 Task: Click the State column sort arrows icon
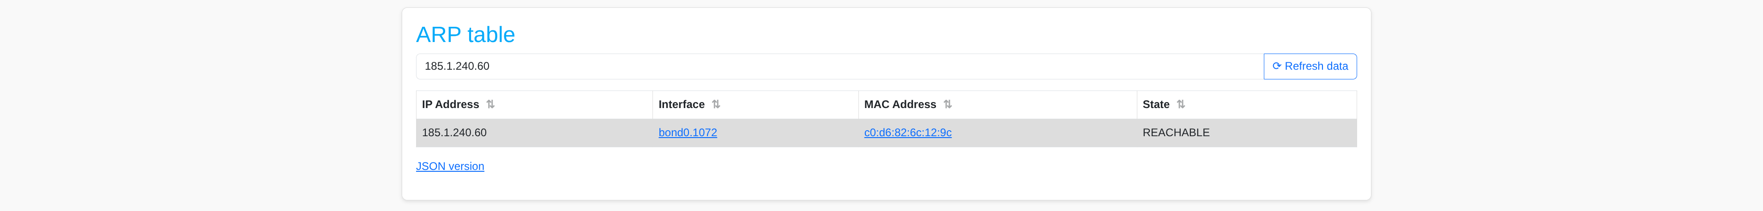point(1181,104)
